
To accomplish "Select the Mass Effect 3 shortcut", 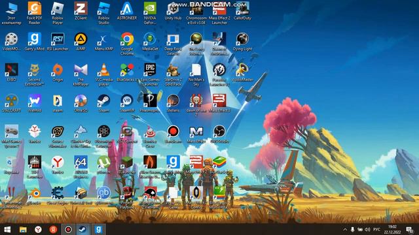I will (x=219, y=103).
